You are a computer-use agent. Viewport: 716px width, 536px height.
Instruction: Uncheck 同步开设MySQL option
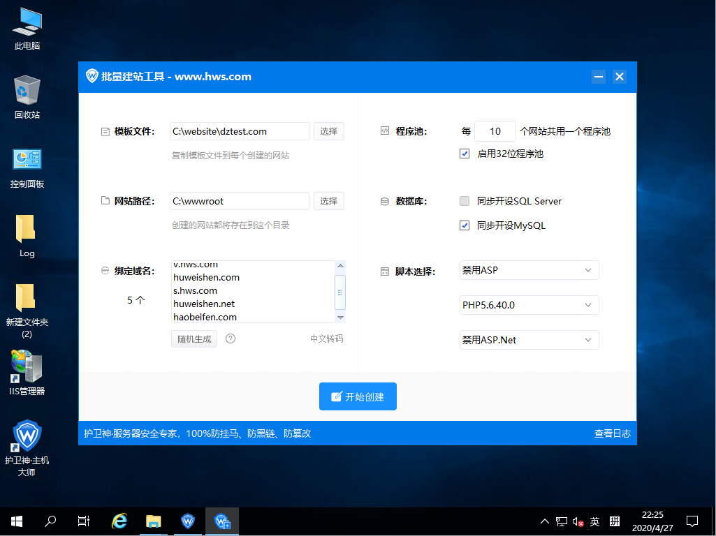(x=465, y=225)
